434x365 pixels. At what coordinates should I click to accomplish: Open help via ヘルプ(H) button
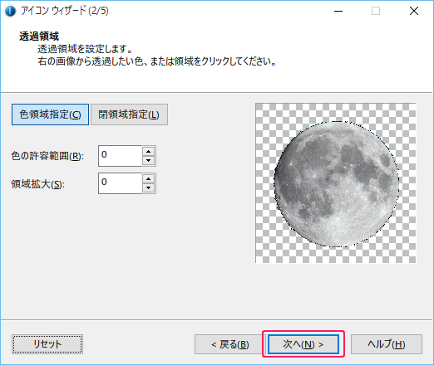click(387, 344)
